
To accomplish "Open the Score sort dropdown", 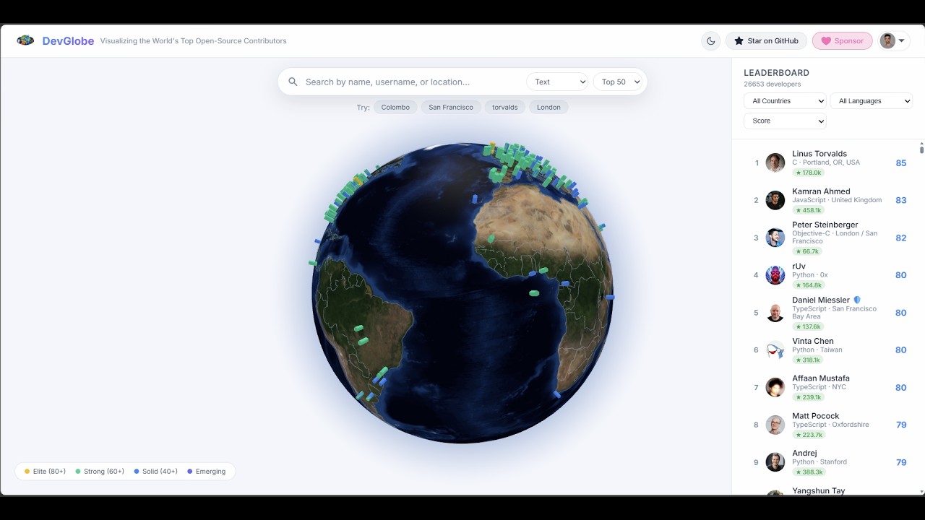I will tap(785, 121).
